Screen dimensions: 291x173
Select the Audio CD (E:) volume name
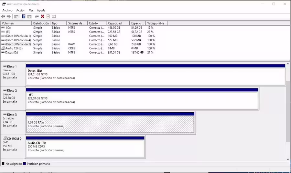(x=14, y=48)
